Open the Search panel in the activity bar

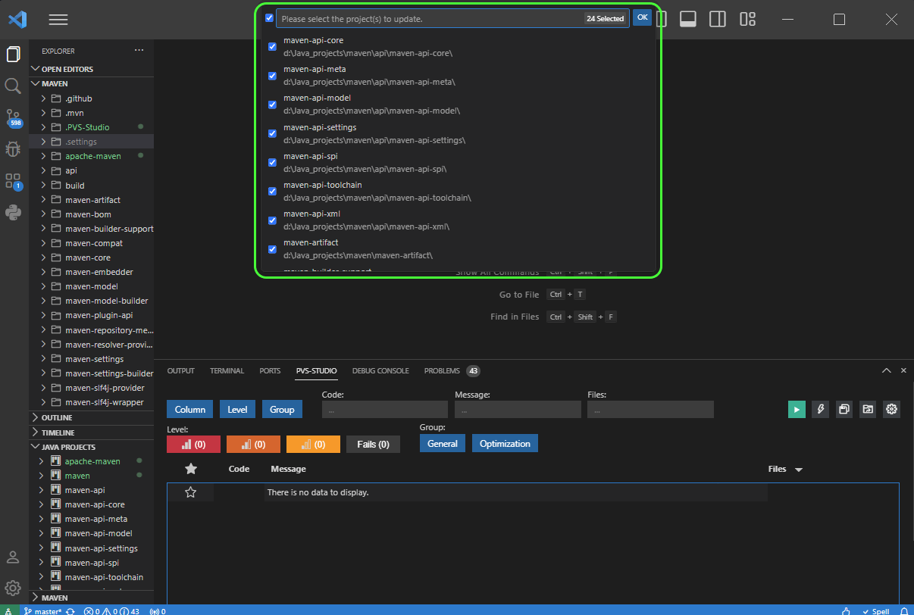click(x=13, y=86)
